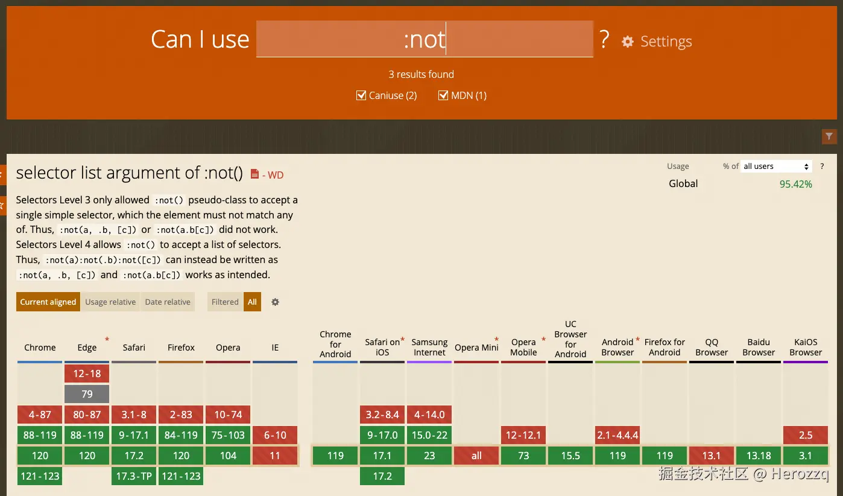This screenshot has height=496, width=843.
Task: Click the Samsung Internet column header
Action: (429, 347)
